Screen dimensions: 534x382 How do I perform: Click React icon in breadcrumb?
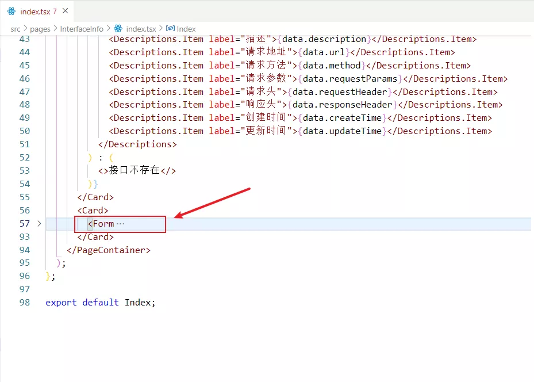point(118,29)
